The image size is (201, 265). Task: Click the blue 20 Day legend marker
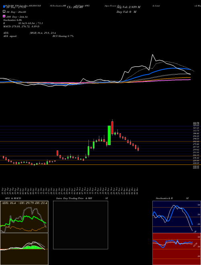coord(4,7)
